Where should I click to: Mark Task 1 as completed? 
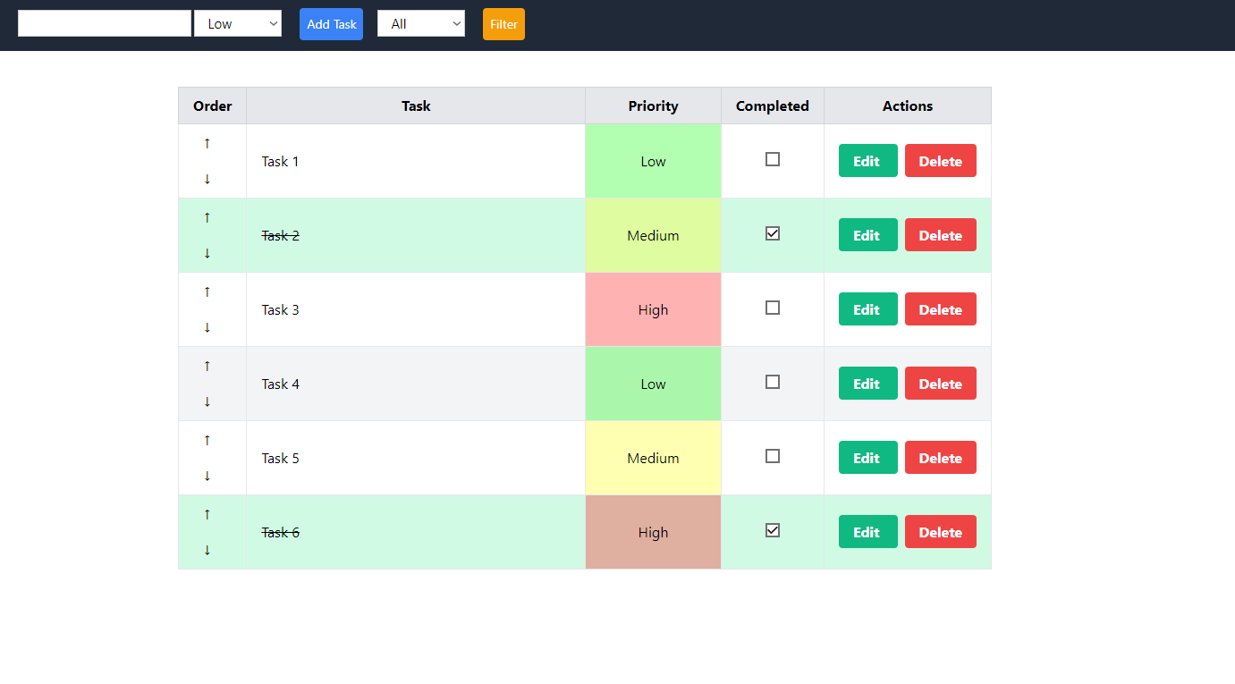pos(773,159)
